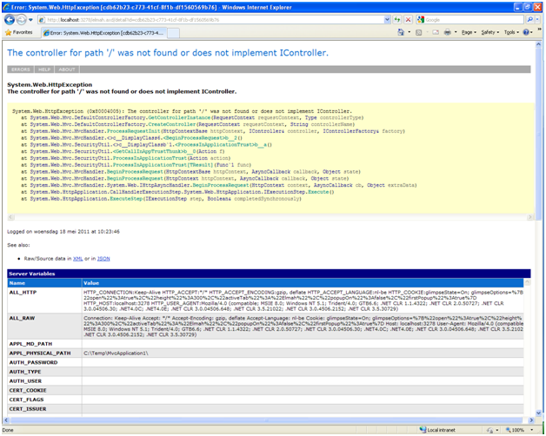Screen dimensions: 546x436
Task: Open the recent pages dropdown beside Forward
Action: coord(30,20)
